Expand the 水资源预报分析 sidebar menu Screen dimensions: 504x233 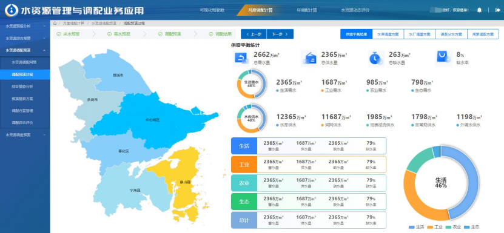tap(25, 26)
